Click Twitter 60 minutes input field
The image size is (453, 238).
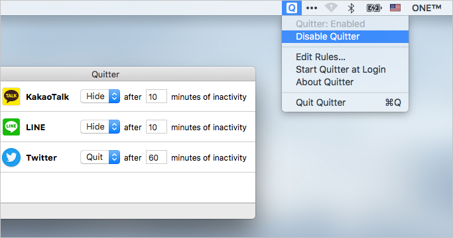point(157,157)
